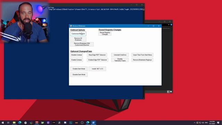Image resolution: width=222 pixels, height=125 pixels.
Task: Close the Windows10Debloater window
Action: (x=159, y=26)
